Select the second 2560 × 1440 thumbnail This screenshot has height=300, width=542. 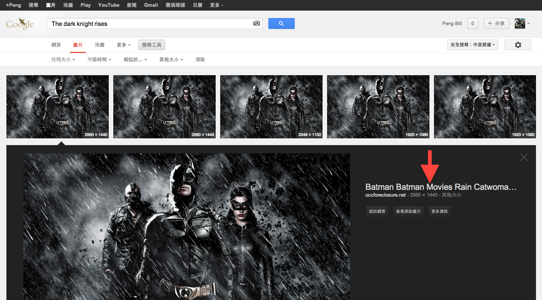click(164, 107)
